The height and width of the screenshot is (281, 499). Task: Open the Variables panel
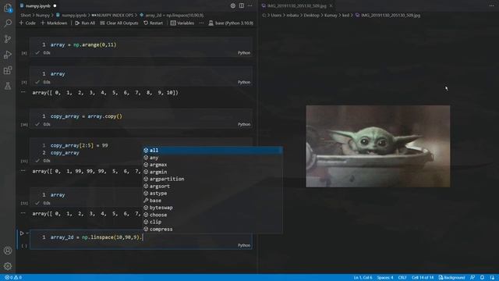click(182, 23)
